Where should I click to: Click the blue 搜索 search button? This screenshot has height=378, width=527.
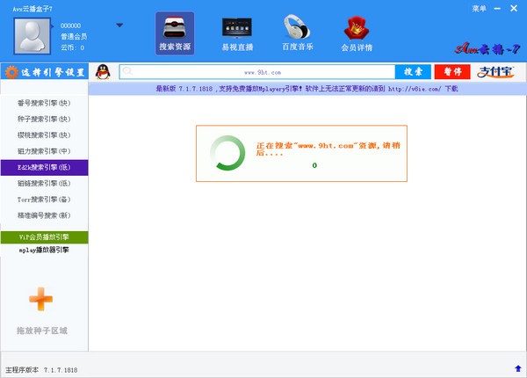coord(413,72)
